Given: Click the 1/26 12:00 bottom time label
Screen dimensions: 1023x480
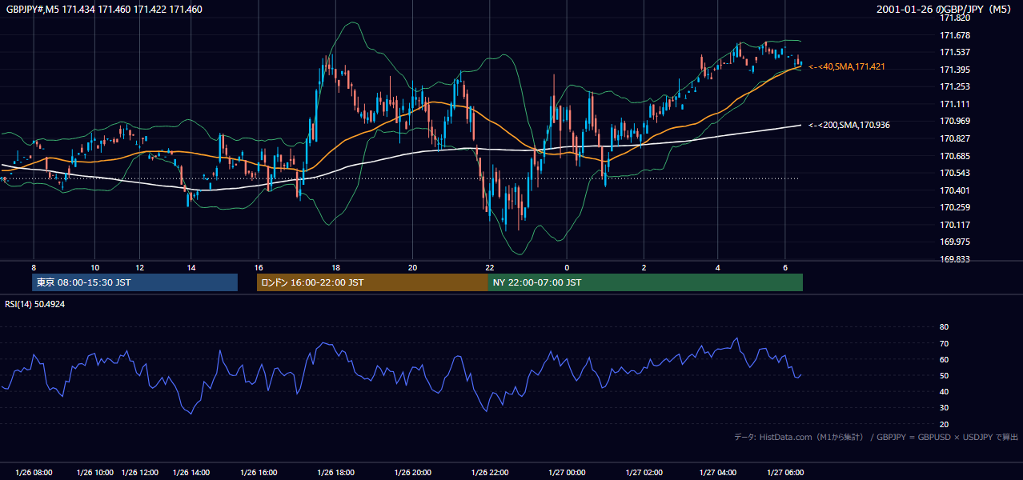Looking at the screenshot, I should pos(141,473).
